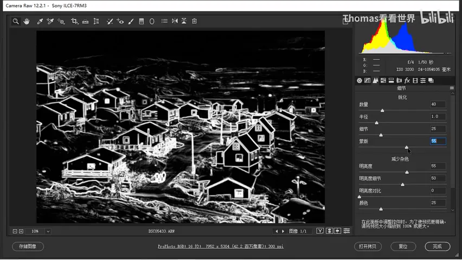Click the sharpening 细节 value field

coord(438,129)
